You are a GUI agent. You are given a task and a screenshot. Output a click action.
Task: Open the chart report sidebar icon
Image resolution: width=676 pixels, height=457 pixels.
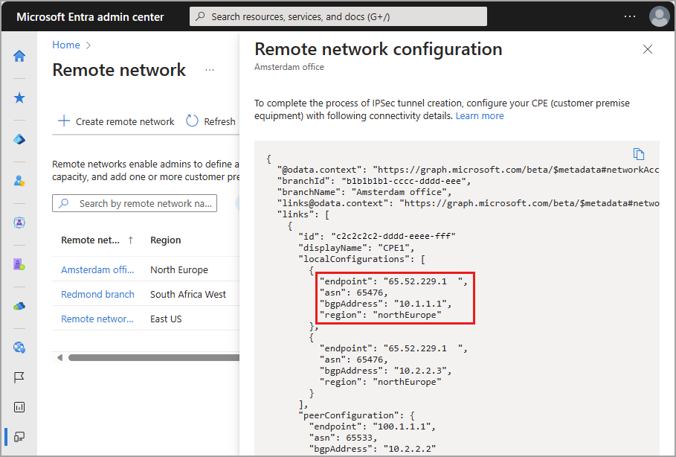coord(19,407)
